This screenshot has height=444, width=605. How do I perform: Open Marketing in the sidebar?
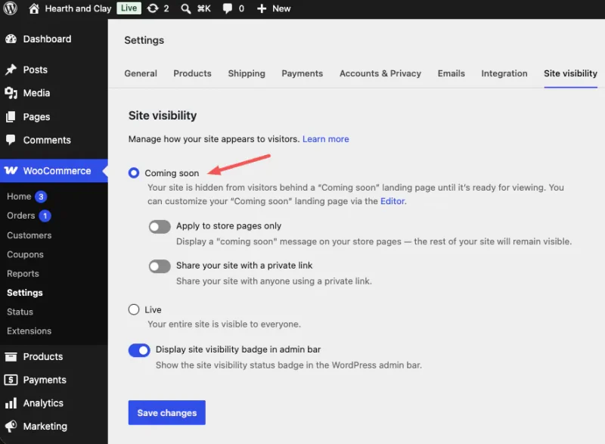pos(45,427)
